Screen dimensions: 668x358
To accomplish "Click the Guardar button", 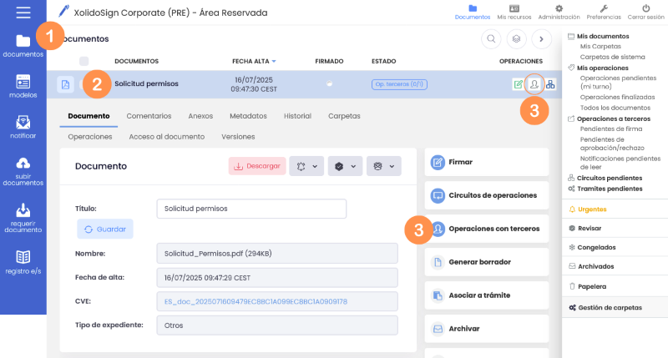I will click(105, 229).
